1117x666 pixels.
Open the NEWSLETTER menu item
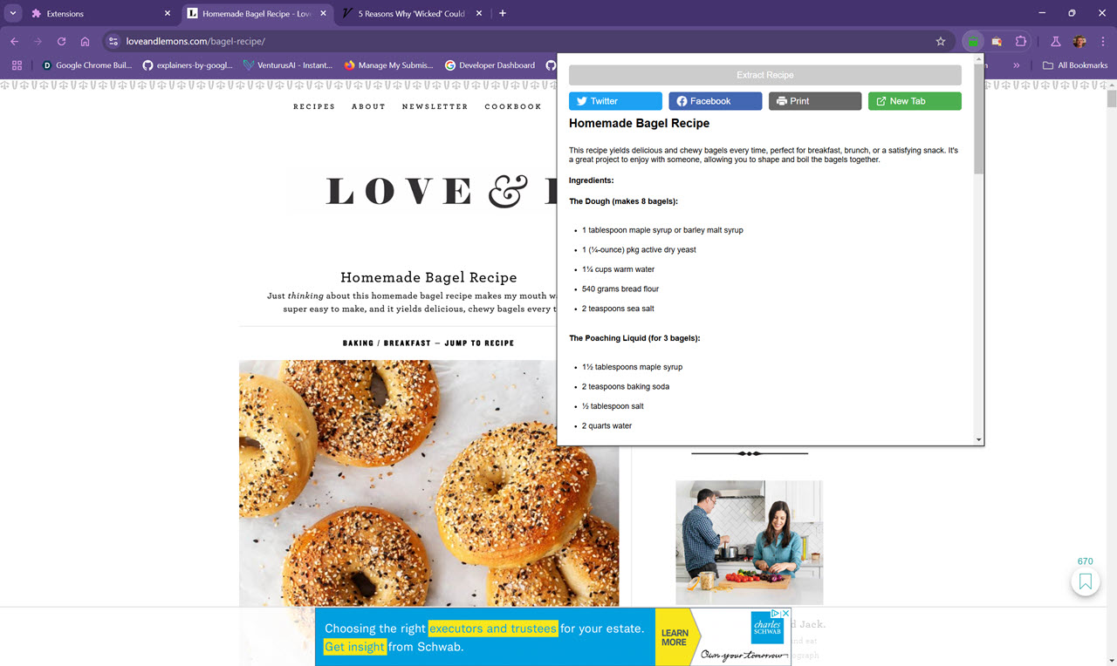tap(435, 106)
